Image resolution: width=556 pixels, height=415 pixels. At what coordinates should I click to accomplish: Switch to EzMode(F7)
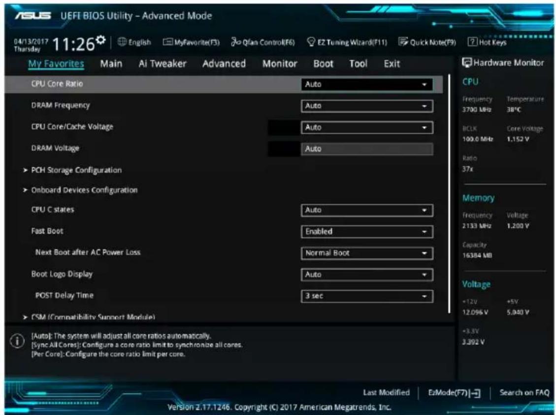pos(454,393)
